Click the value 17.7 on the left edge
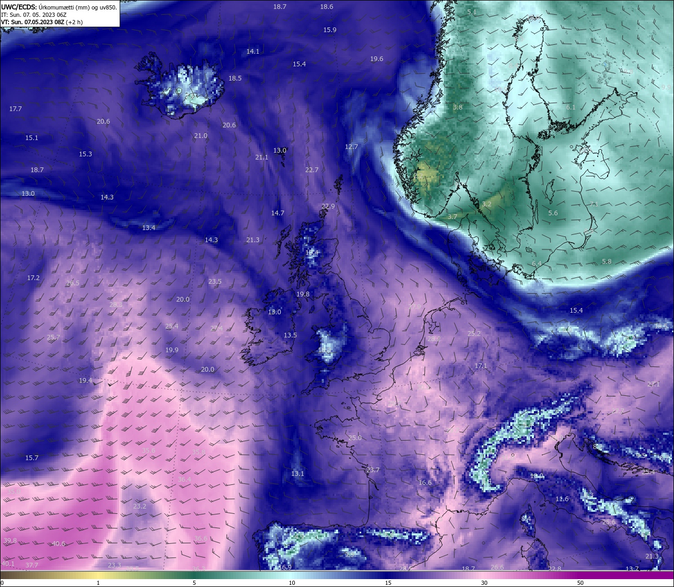Image resolution: width=674 pixels, height=587 pixels. 15,109
